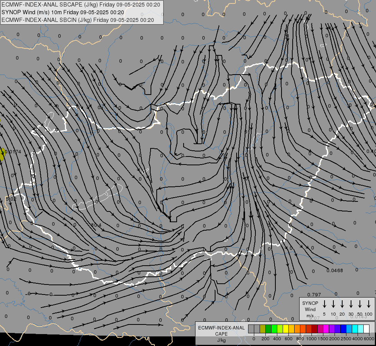Viewport: 376px width, 346px height.
Task: Pick the white CAPE legend swatch
Action: [x=367, y=329]
